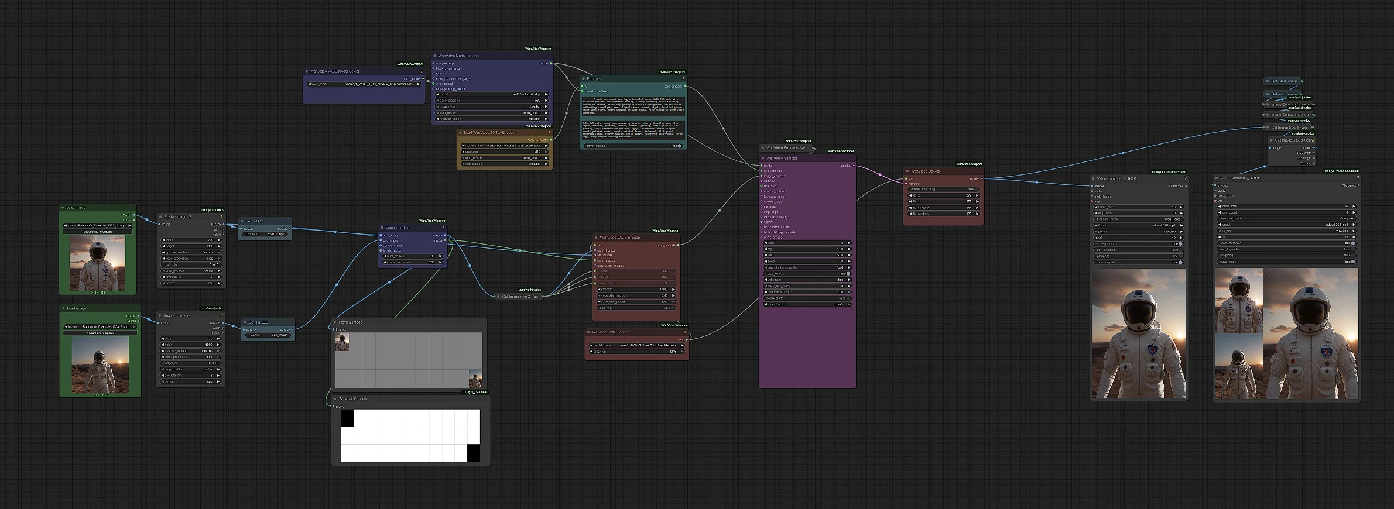The height and width of the screenshot is (509, 1394).
Task: Decrease width arrow in upper Resize Image node
Action: tap(162, 240)
